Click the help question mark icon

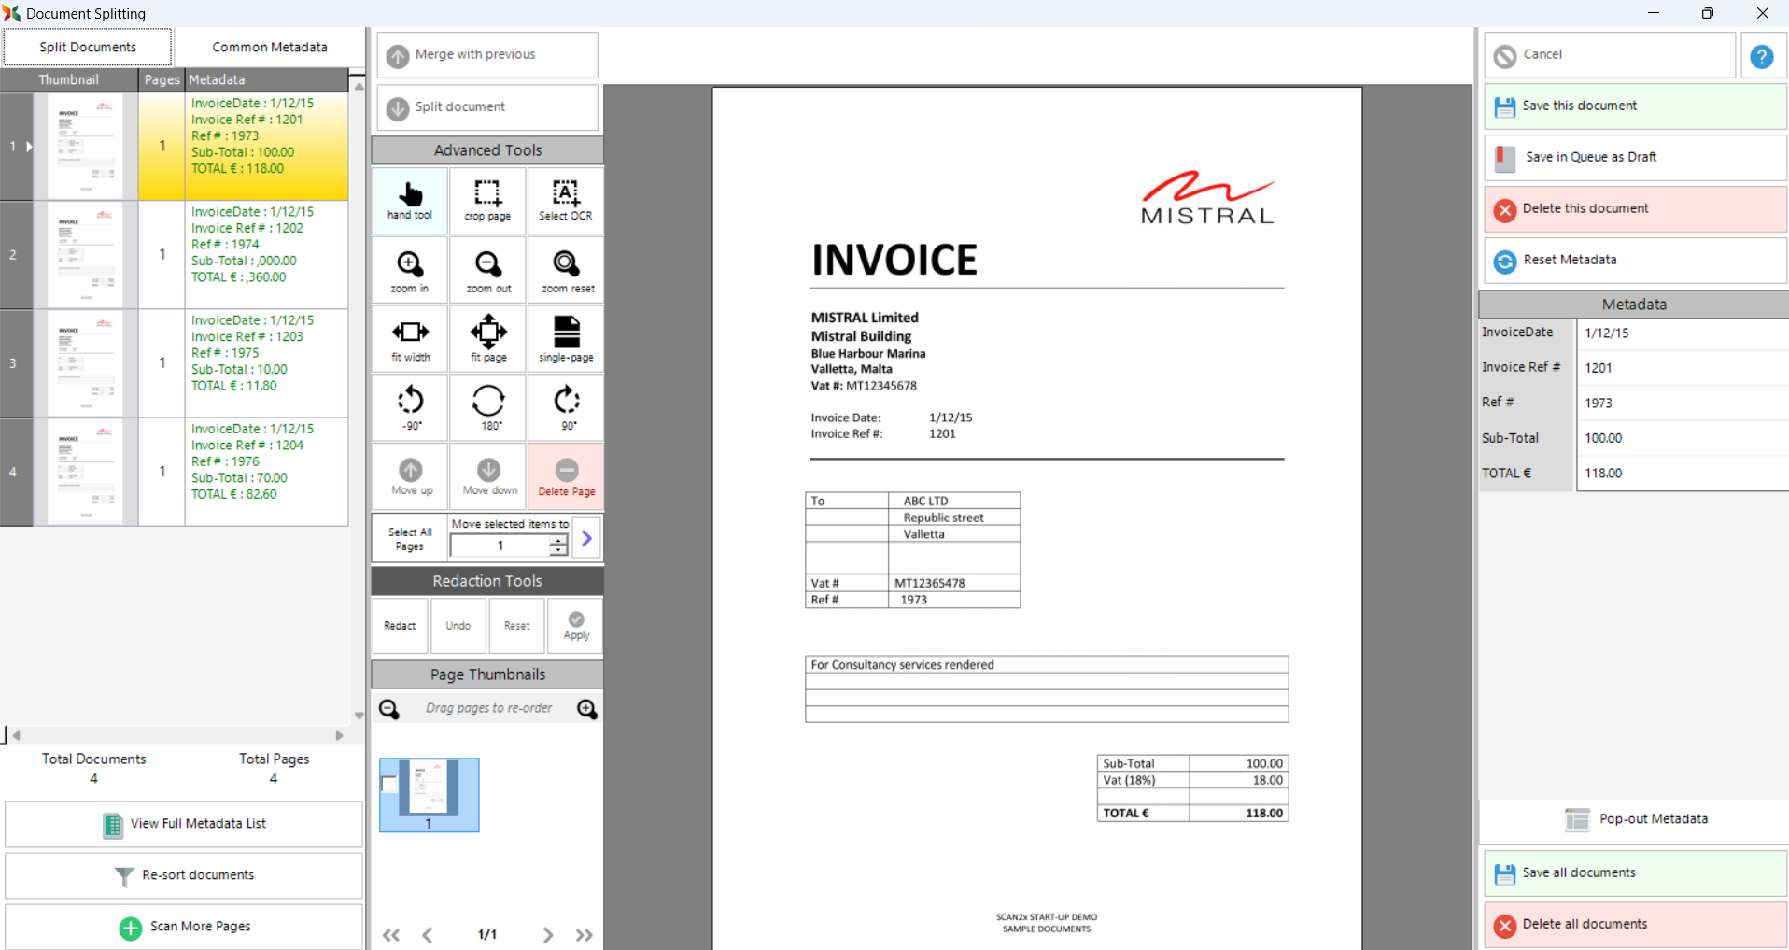pyautogui.click(x=1761, y=56)
